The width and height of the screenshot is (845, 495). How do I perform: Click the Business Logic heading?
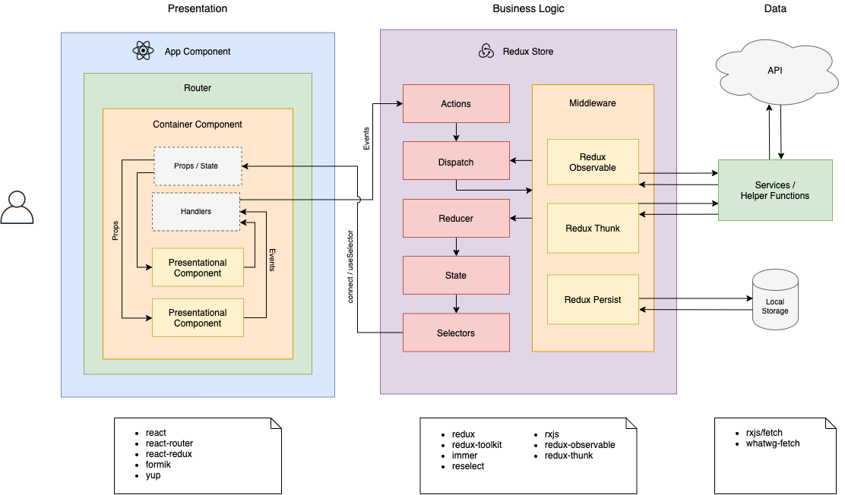528,8
